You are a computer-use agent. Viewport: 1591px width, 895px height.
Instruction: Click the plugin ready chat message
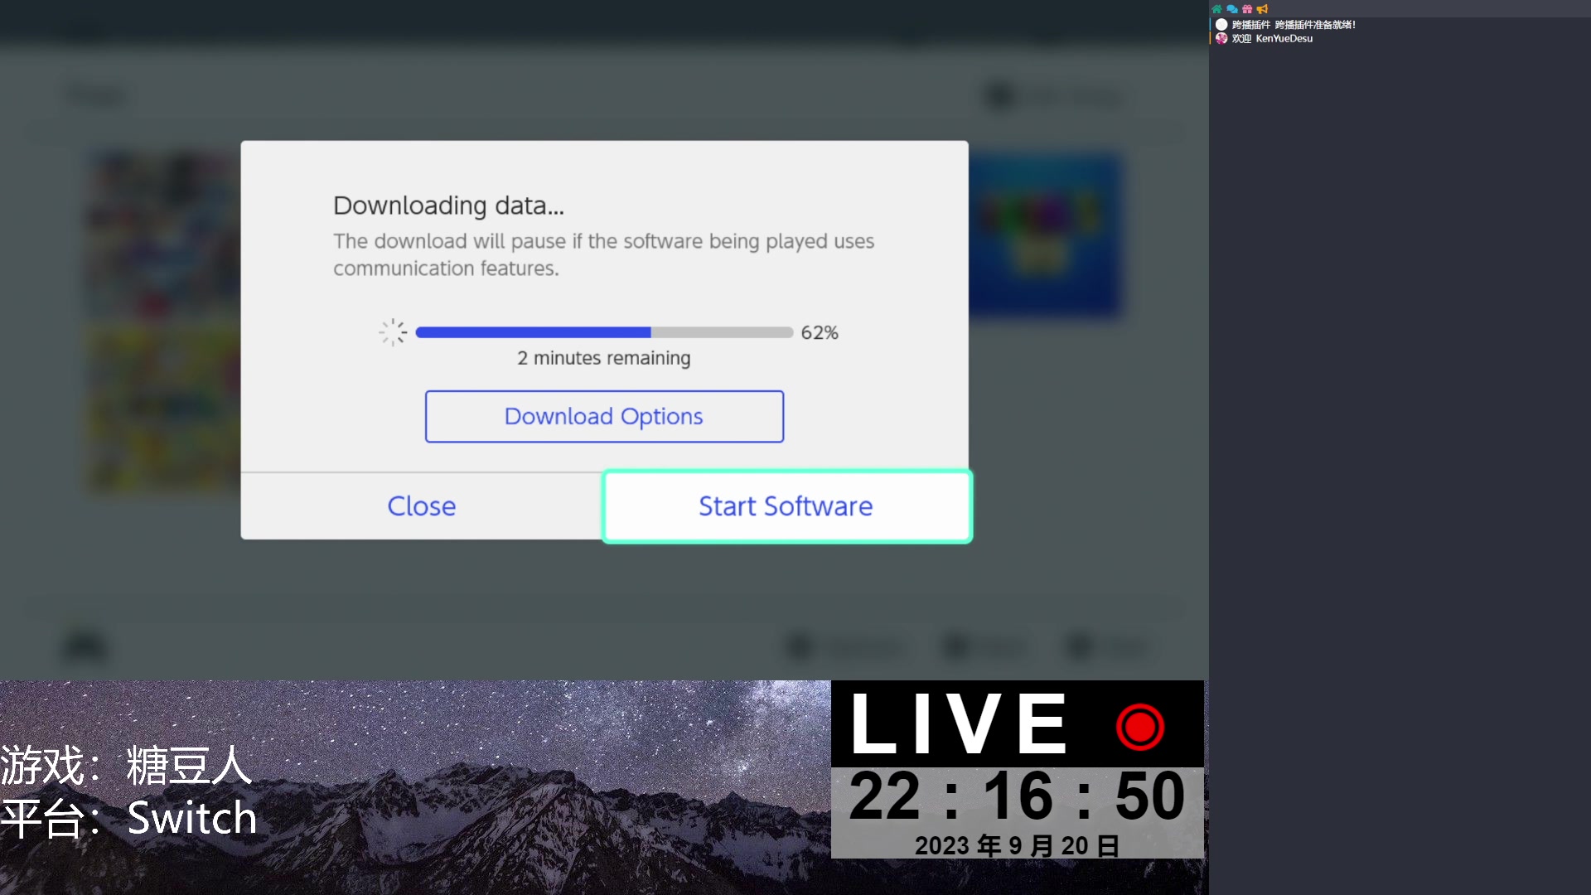tap(1315, 25)
